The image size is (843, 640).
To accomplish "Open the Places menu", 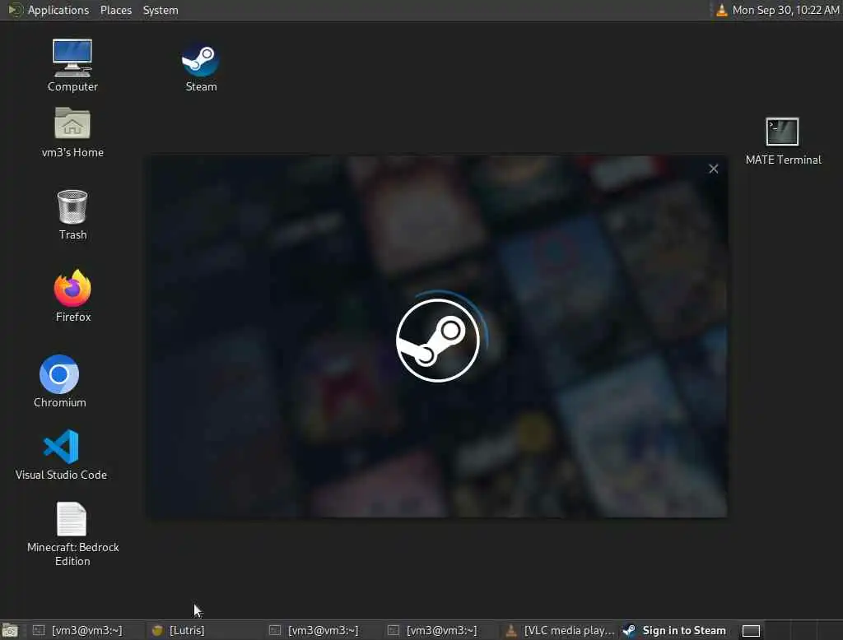I will (115, 10).
